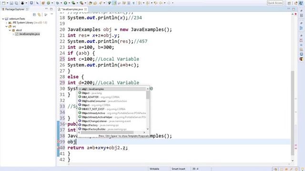Toggle the Mark Occurrences highlighter button
Image resolution: width=305 pixels, height=171 pixels.
pyautogui.click(x=114, y=3)
